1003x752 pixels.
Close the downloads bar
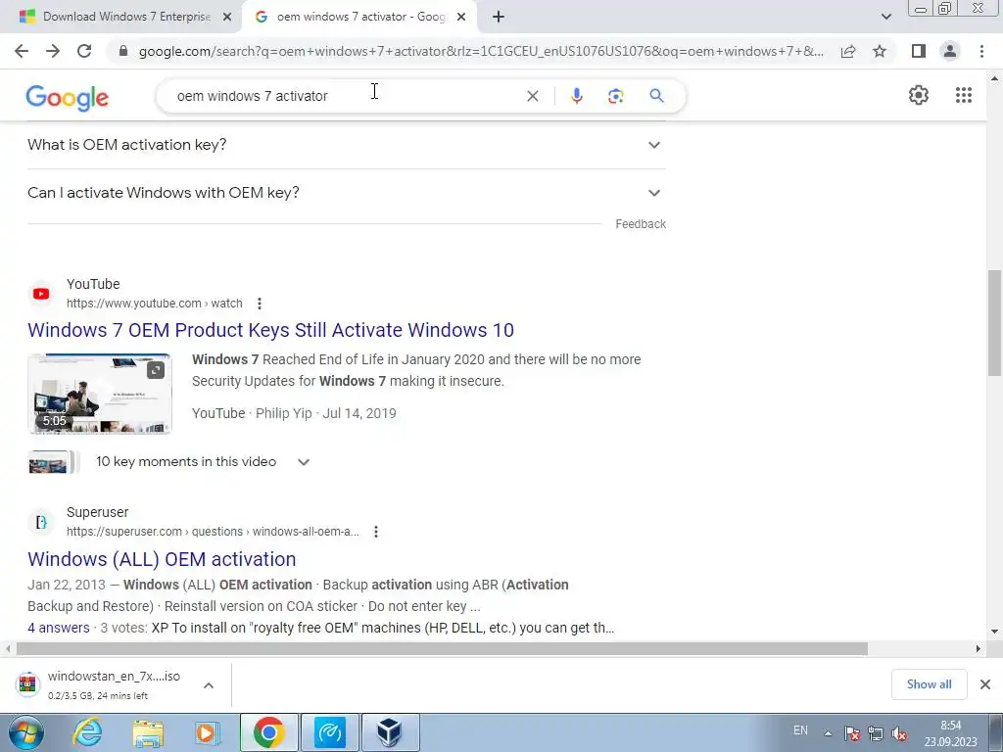click(x=985, y=684)
